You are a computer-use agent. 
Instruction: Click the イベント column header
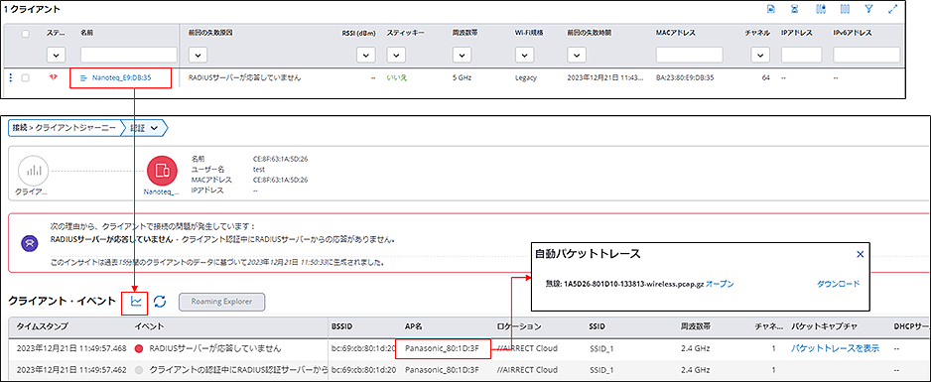(150, 326)
